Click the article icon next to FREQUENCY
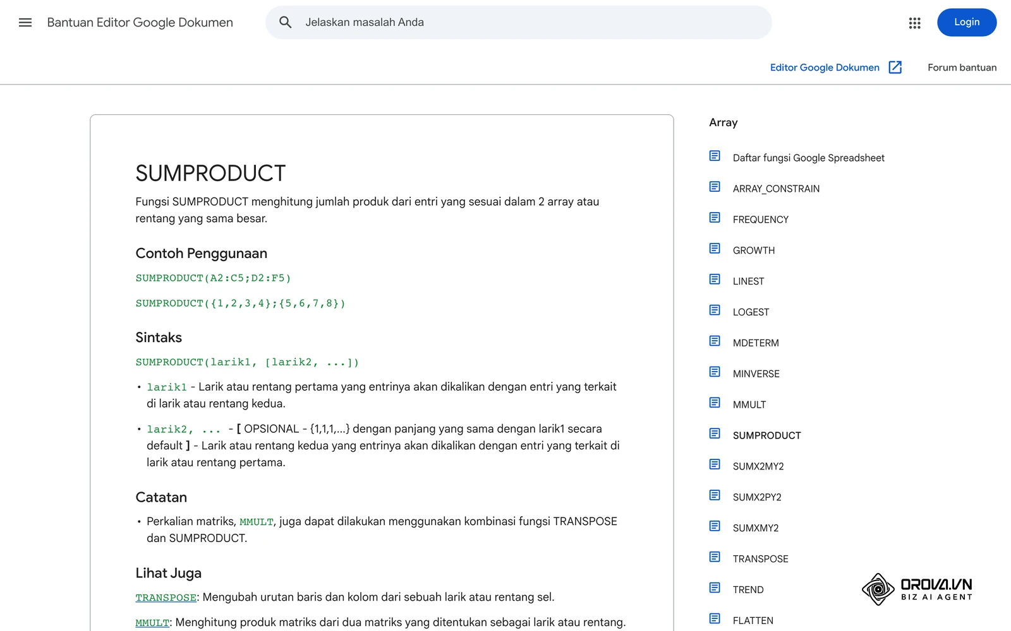The height and width of the screenshot is (631, 1011). (x=715, y=218)
